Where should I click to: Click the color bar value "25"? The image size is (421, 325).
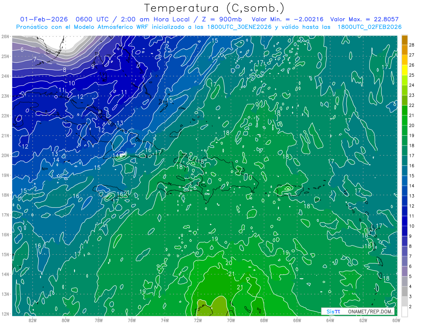(412, 75)
